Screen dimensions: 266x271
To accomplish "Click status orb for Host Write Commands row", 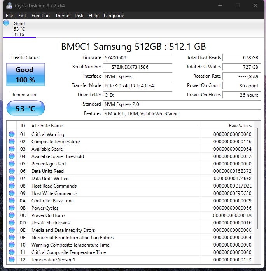I will pyautogui.click(x=12, y=193).
